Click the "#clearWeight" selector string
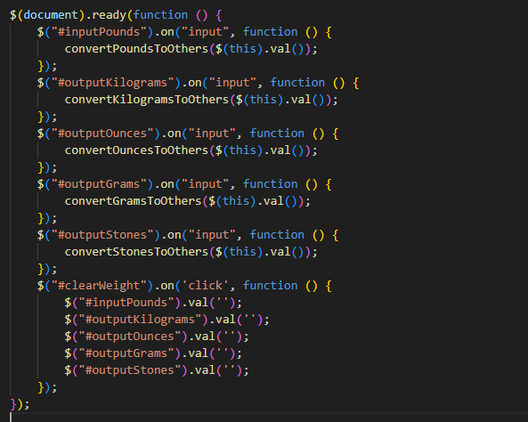 [99, 286]
